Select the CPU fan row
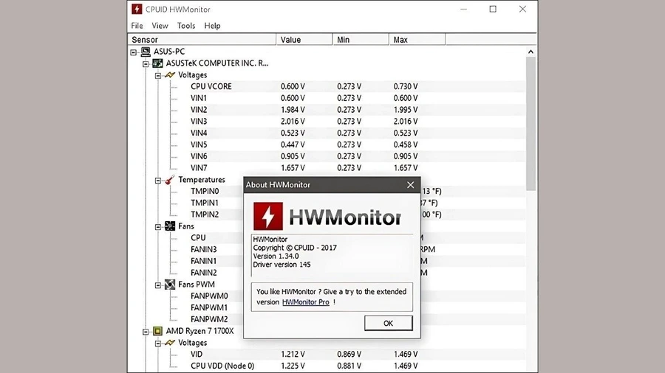 (x=198, y=237)
